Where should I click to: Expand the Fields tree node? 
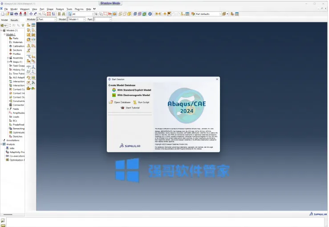click(8, 109)
